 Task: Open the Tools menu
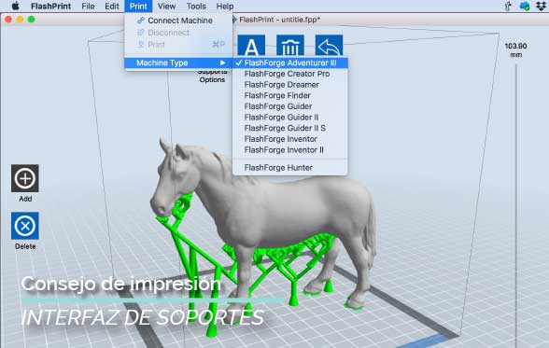click(x=196, y=6)
